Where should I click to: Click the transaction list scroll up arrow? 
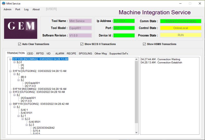(x=136, y=59)
